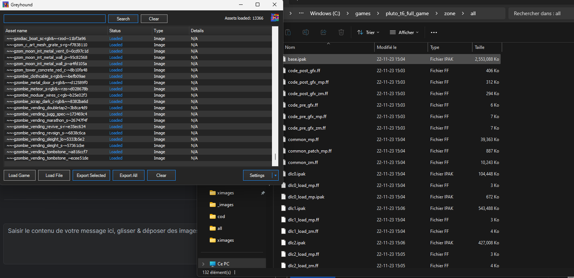Select the dlc0.ipak file
Image resolution: width=574 pixels, height=278 pixels.
click(391, 174)
